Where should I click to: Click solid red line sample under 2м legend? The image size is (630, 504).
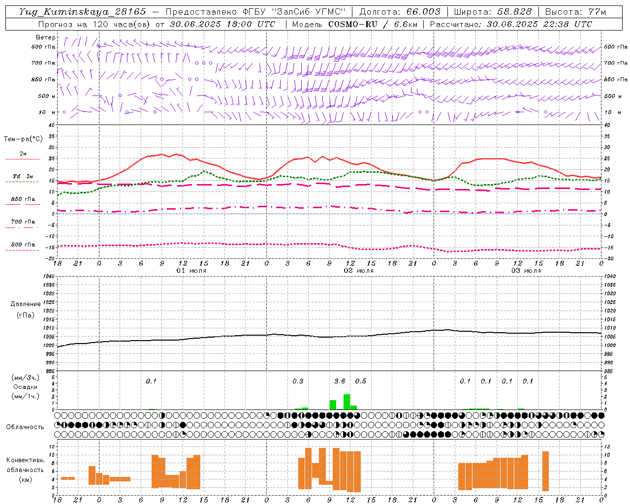23,159
